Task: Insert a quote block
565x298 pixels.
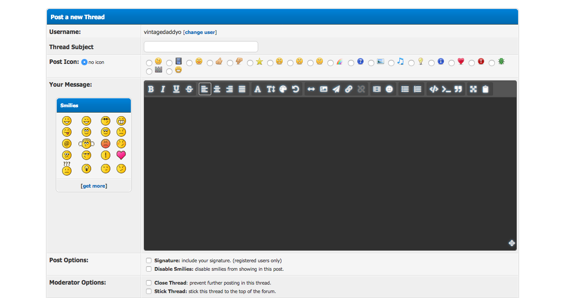Action: [x=458, y=89]
